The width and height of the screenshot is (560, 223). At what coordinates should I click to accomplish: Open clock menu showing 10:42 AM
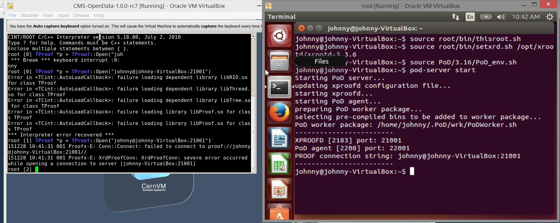click(x=526, y=17)
